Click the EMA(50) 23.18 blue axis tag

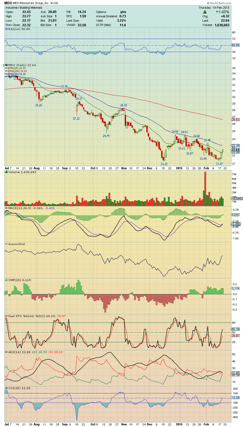click(235, 146)
